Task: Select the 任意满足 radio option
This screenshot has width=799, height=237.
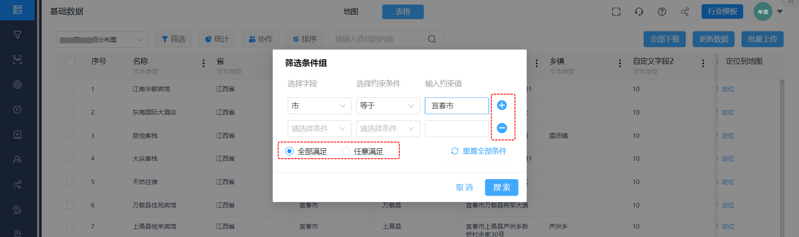Action: [346, 151]
